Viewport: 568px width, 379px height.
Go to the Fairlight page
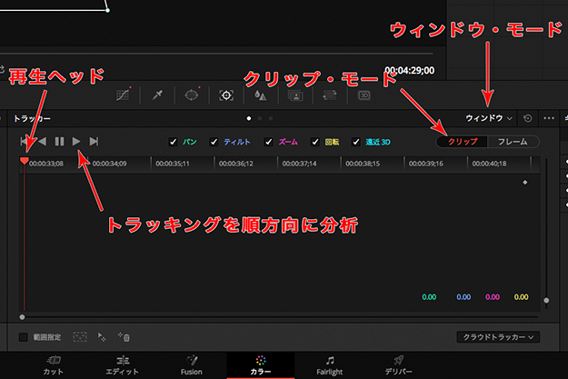pos(330,364)
